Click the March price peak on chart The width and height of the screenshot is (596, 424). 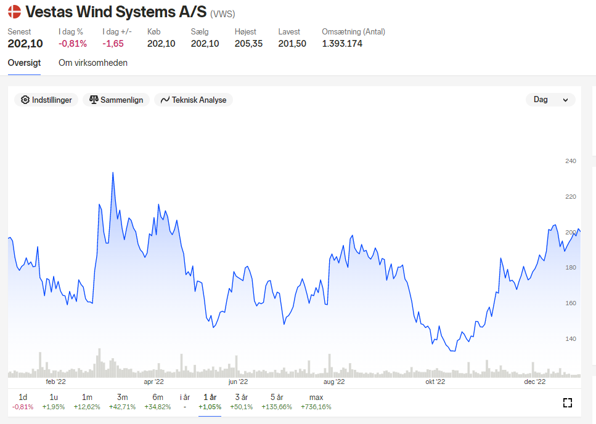pyautogui.click(x=113, y=173)
